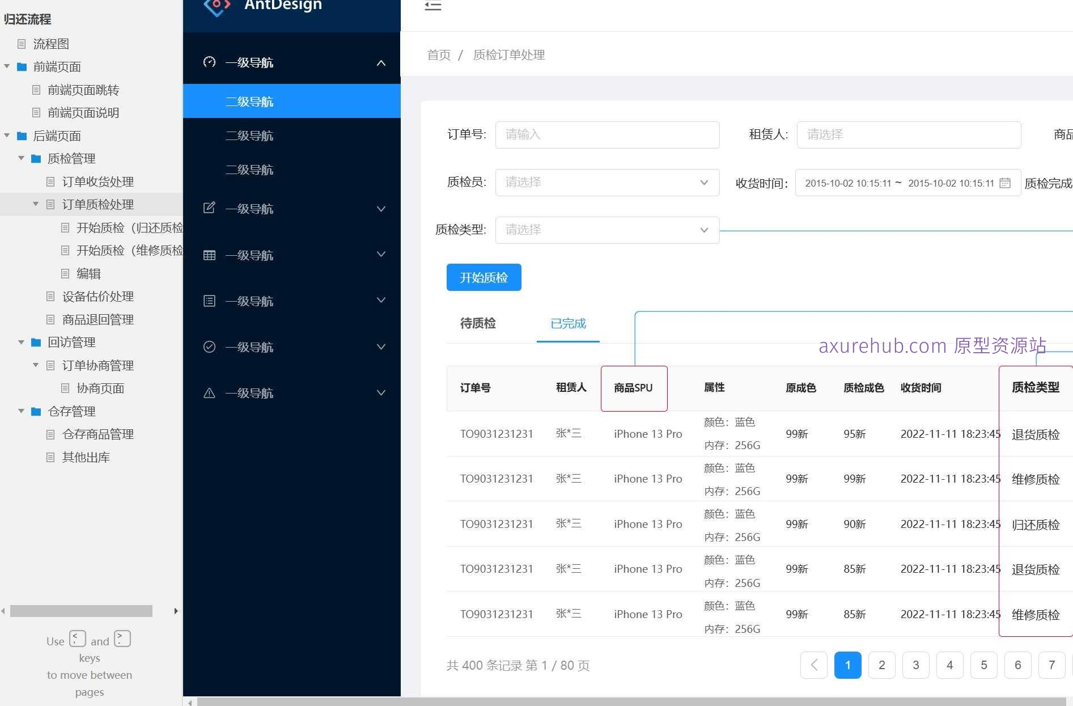Click the checkmark circle navigation icon
The height and width of the screenshot is (706, 1073).
(x=209, y=347)
